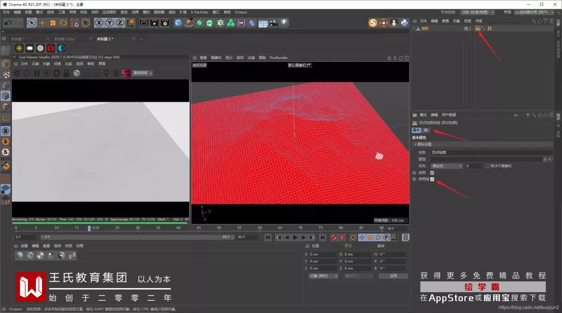Edit the 名称 name field
562x313 pixels.
click(x=491, y=152)
